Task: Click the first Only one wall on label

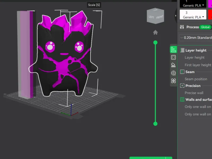Action: (198, 107)
